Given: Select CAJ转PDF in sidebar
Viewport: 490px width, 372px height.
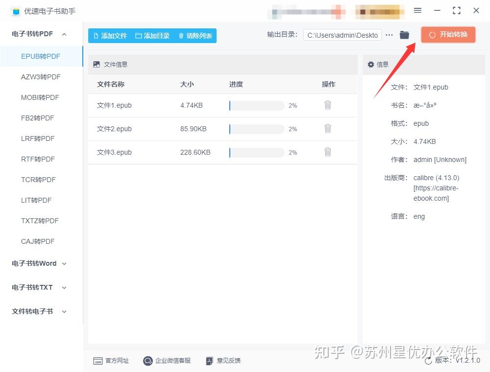Looking at the screenshot, I should 38,241.
